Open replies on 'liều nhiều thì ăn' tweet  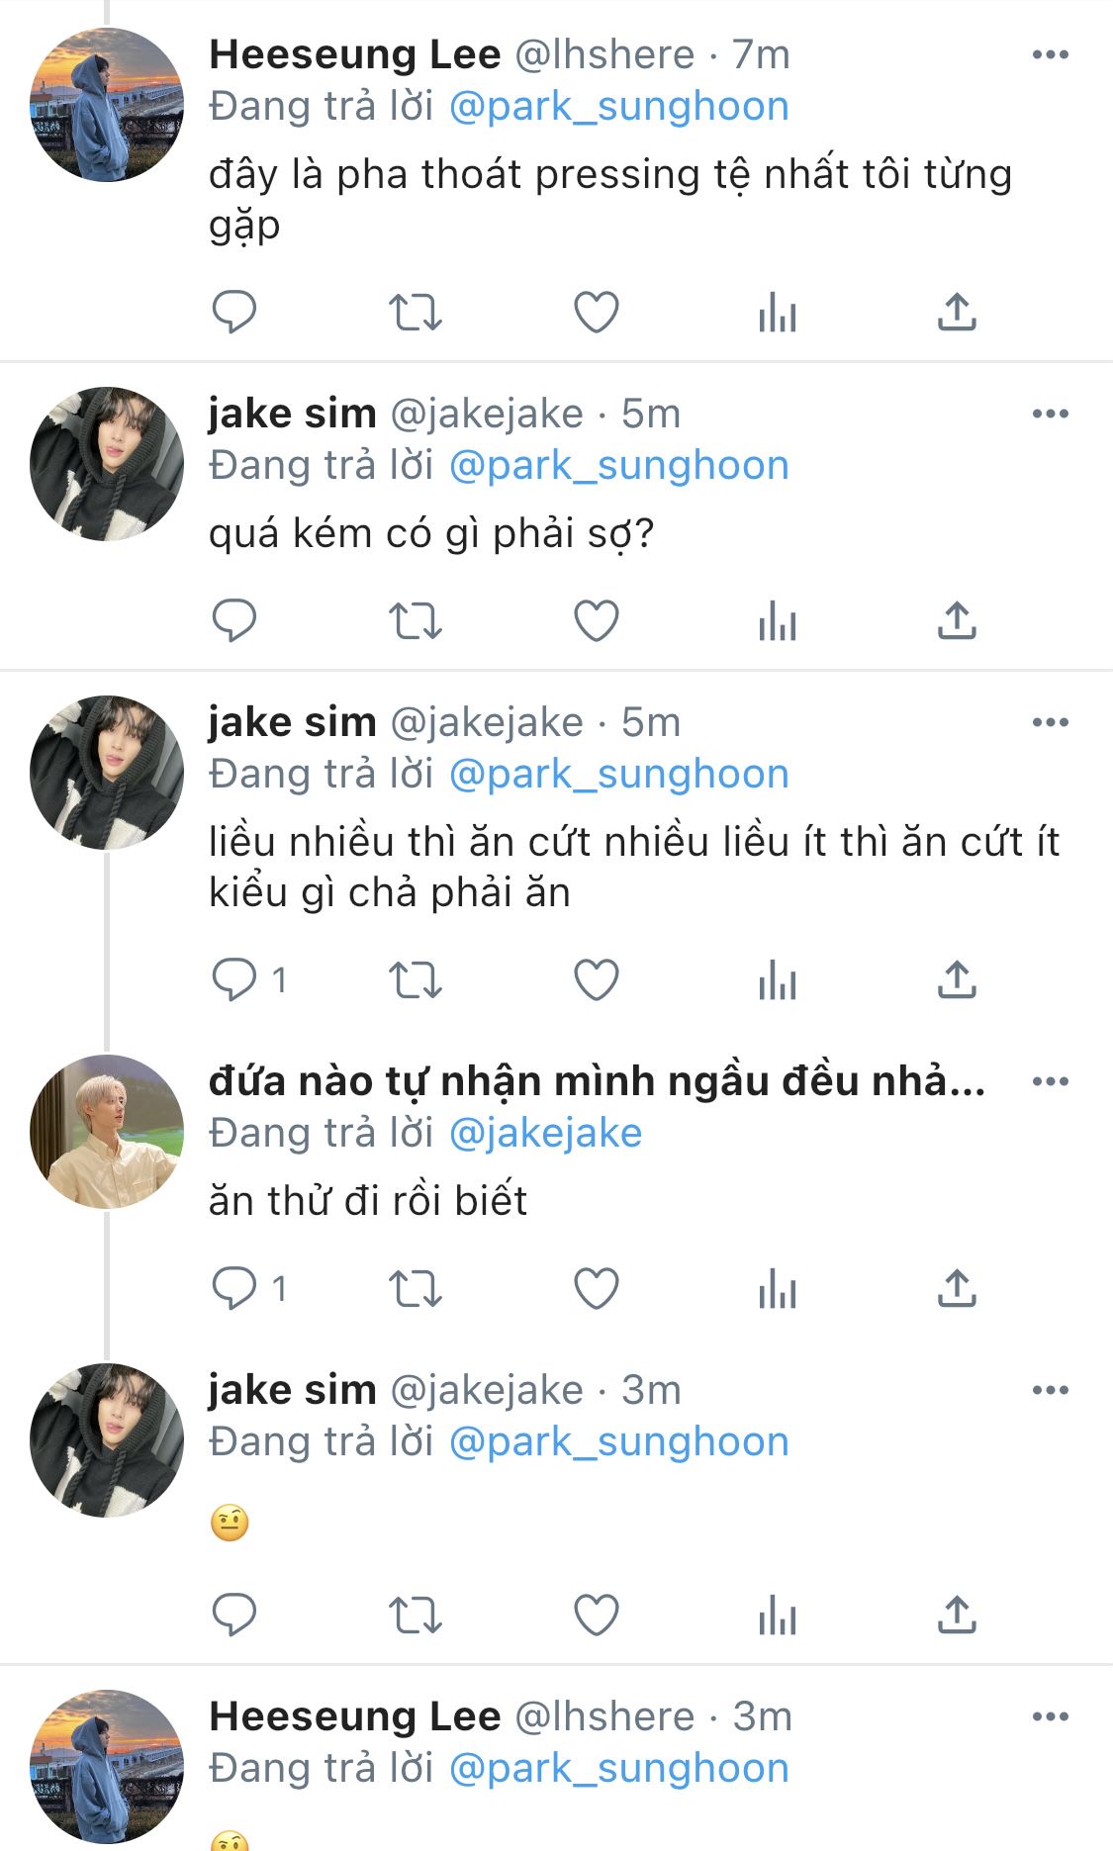pyautogui.click(x=249, y=980)
